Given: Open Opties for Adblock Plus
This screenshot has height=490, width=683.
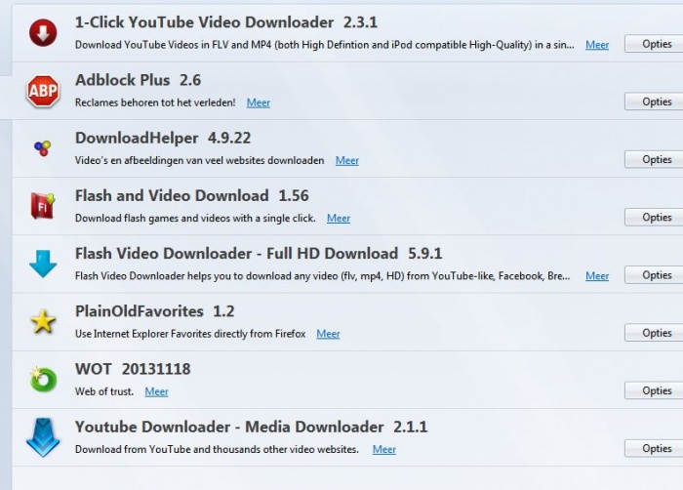Looking at the screenshot, I should point(654,102).
